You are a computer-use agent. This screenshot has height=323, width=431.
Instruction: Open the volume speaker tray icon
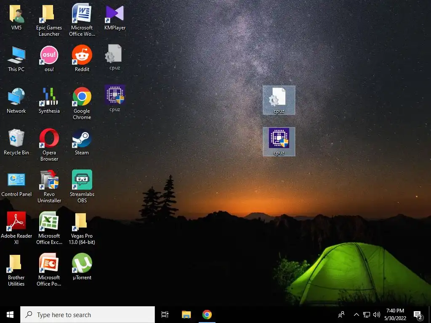tap(377, 315)
